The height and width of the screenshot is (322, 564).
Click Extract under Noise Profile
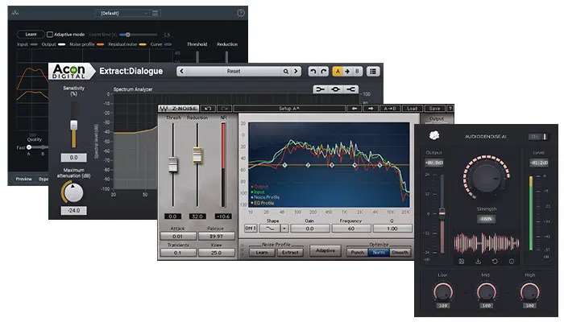click(x=290, y=252)
